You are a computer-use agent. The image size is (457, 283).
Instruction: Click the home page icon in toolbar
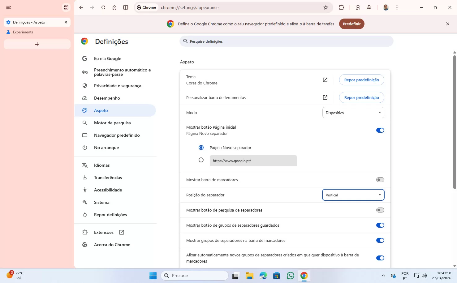(114, 7)
